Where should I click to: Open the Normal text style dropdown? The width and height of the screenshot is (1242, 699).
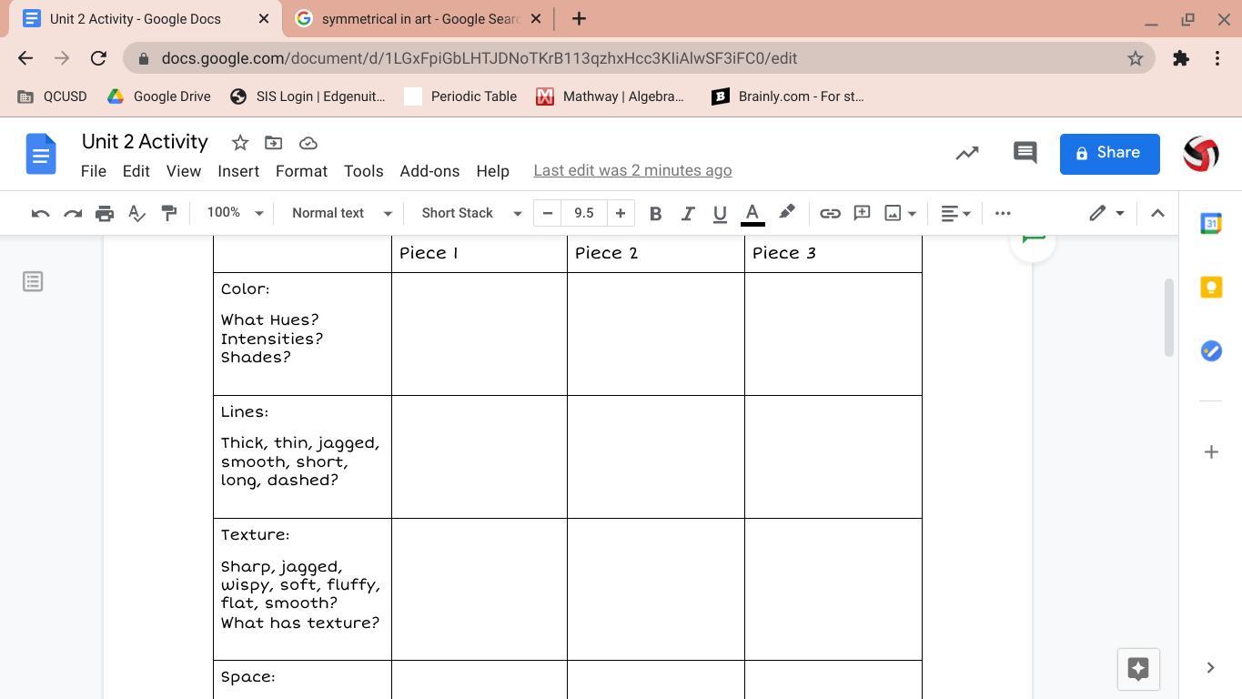[341, 213]
